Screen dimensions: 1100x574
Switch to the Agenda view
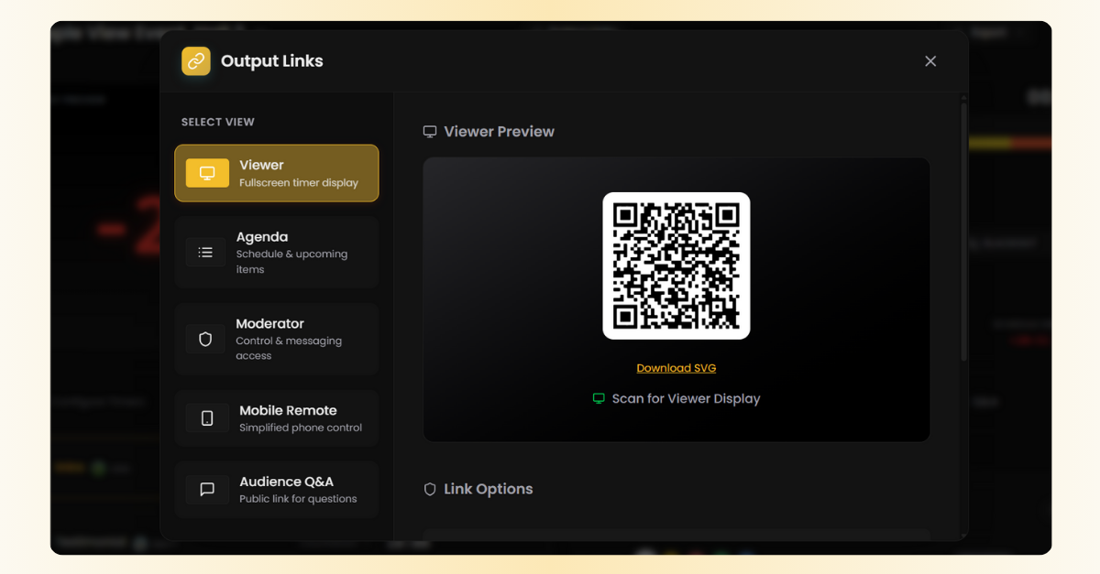[276, 252]
